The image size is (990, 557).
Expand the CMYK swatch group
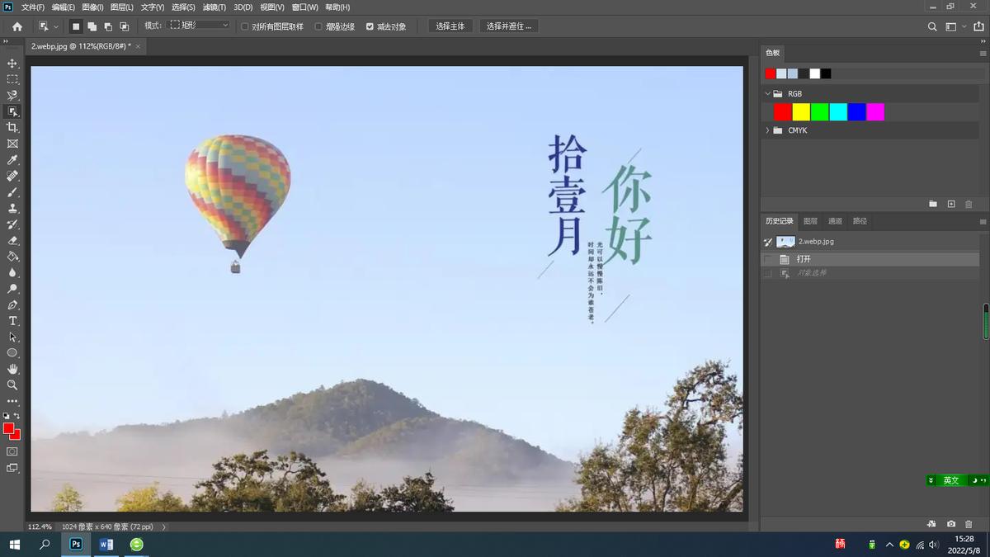point(768,130)
